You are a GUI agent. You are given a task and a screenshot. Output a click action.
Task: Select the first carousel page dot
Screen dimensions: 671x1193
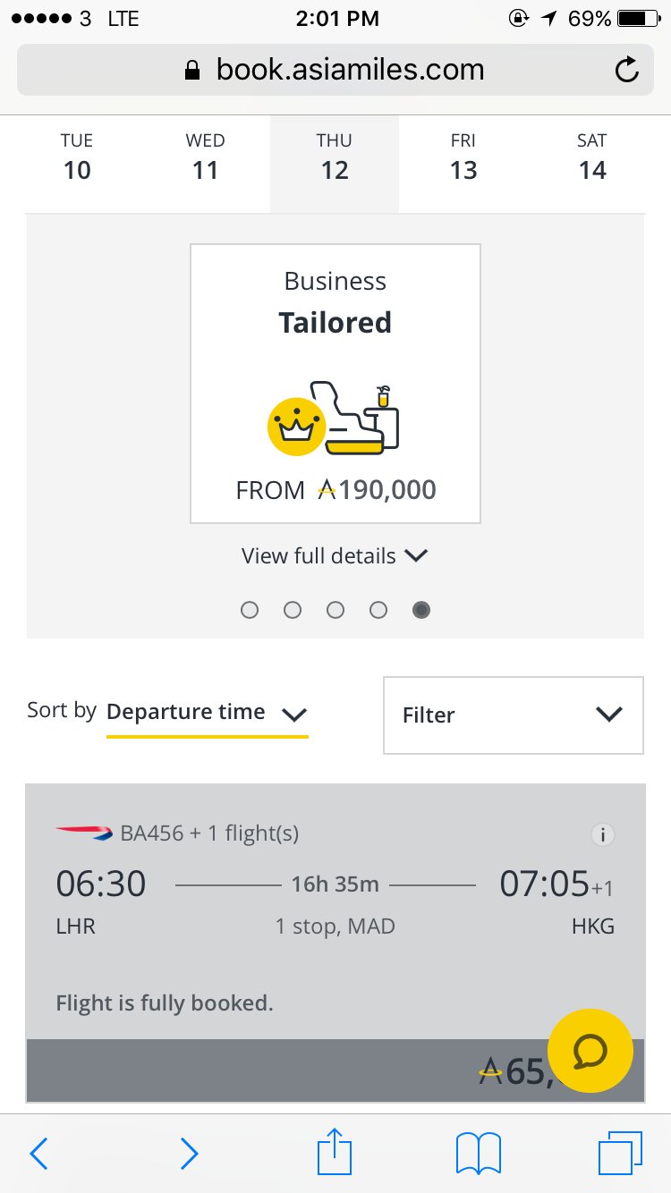tap(250, 610)
